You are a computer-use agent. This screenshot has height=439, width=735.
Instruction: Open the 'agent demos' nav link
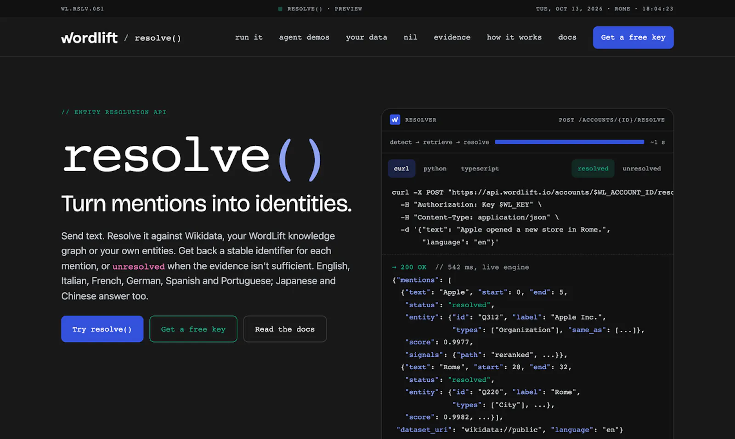[304, 37]
